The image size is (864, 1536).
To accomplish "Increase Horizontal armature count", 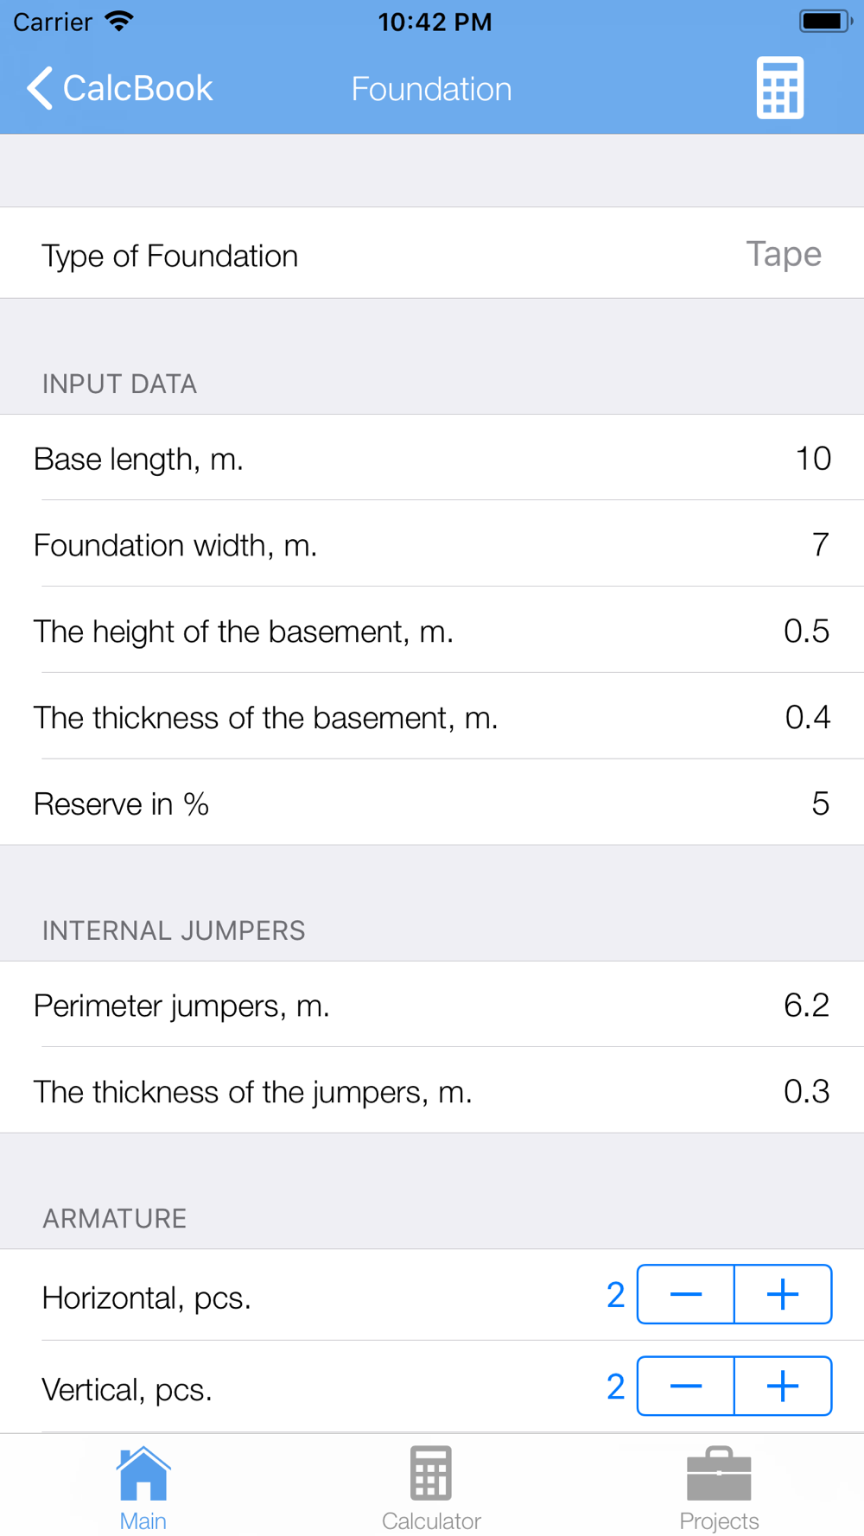I will (x=783, y=1294).
